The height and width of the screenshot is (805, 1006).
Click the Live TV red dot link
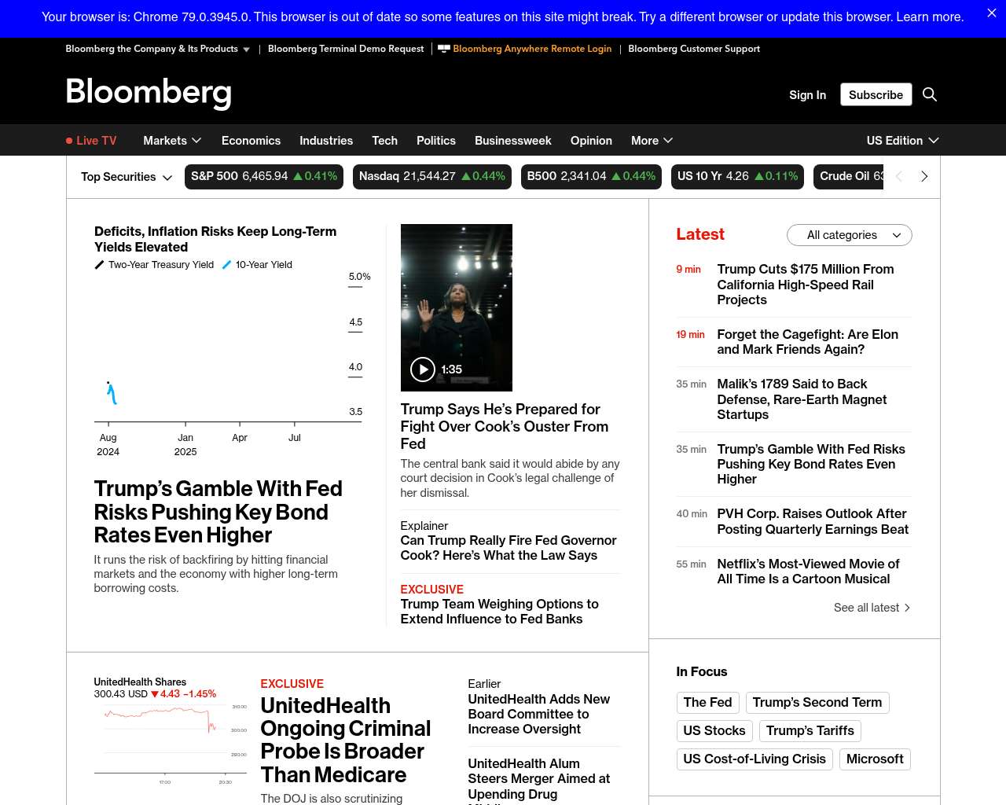coord(91,141)
